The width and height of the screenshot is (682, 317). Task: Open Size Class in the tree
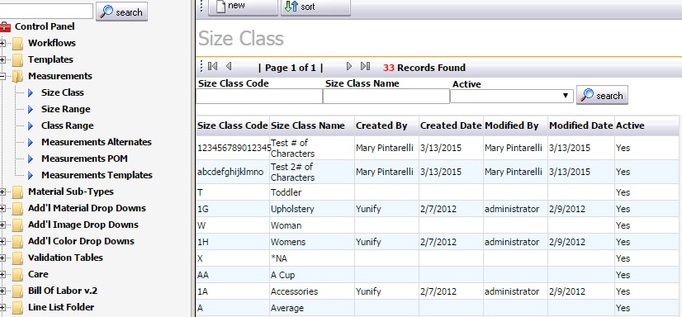pos(63,92)
